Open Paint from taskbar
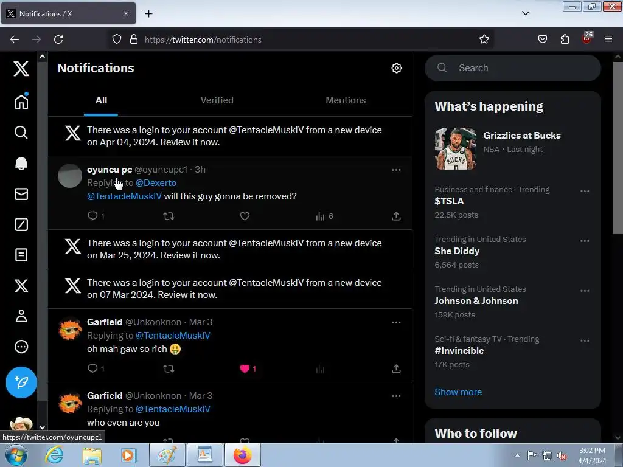The height and width of the screenshot is (467, 623). click(167, 455)
